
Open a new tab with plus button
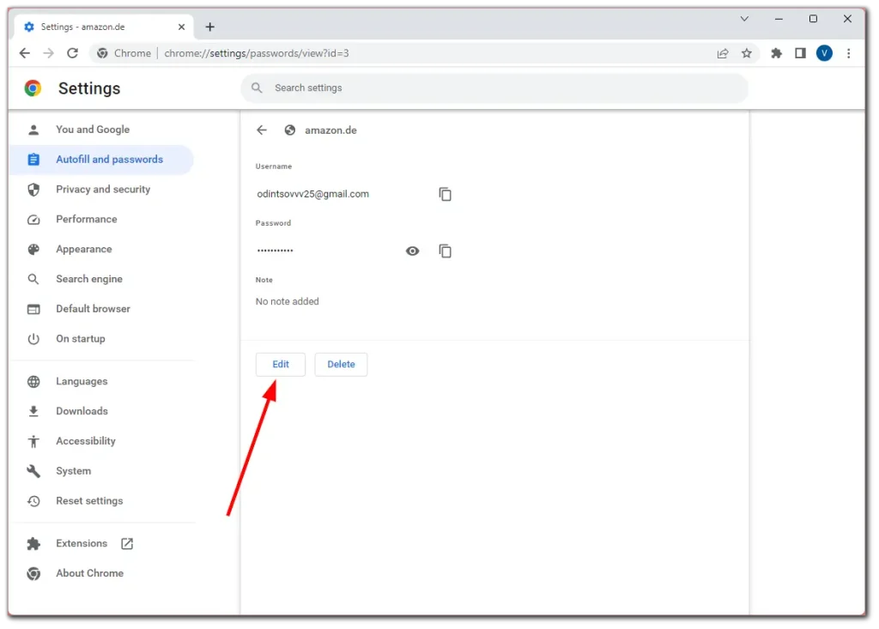click(x=209, y=27)
